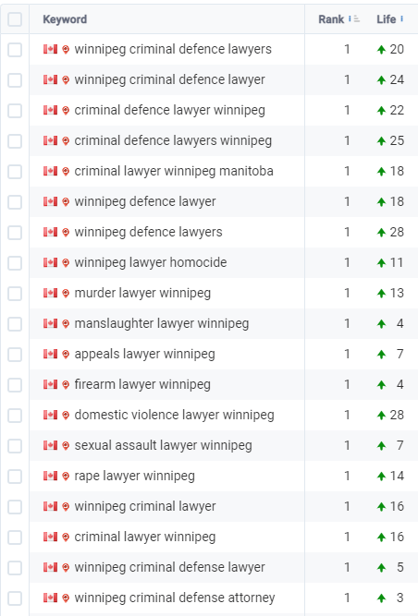Click green up arrow for rape lawyer winnipeg
The image size is (418, 616).
pyautogui.click(x=381, y=477)
